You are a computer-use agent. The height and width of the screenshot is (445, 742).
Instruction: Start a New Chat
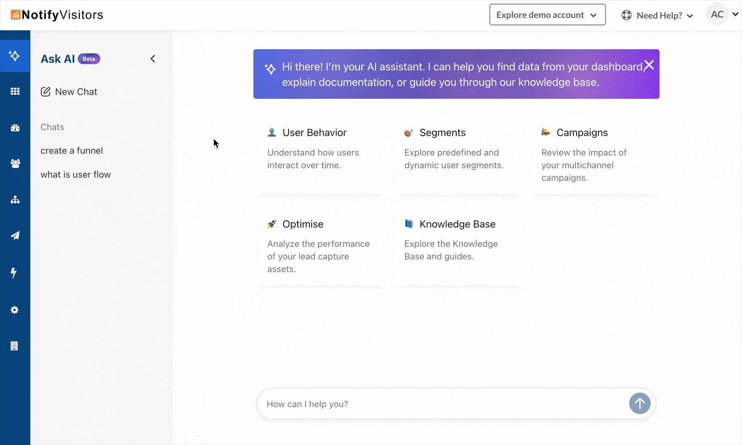coord(69,92)
